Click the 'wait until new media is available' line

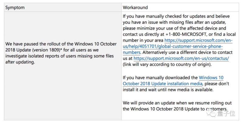pyautogui.click(x=168, y=90)
